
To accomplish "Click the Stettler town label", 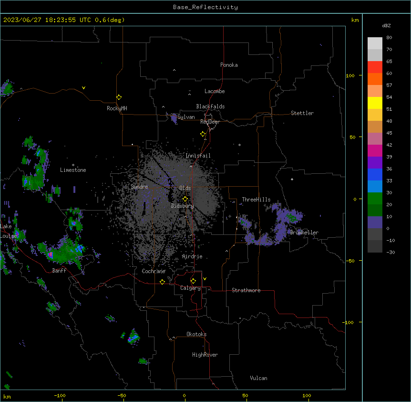I will (x=302, y=113).
